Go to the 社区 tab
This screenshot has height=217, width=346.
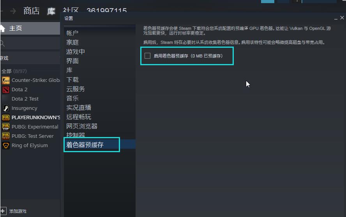[71, 10]
